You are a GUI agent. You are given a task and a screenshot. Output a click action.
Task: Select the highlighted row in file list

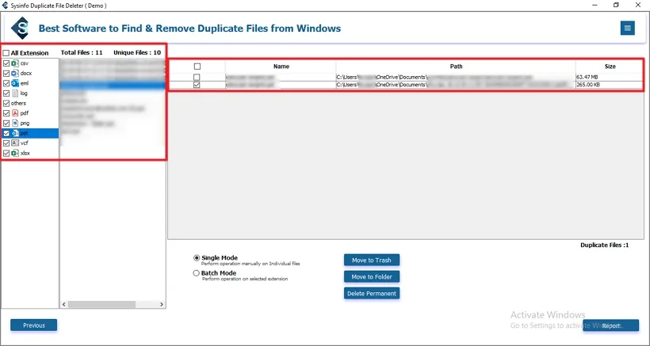click(113, 86)
